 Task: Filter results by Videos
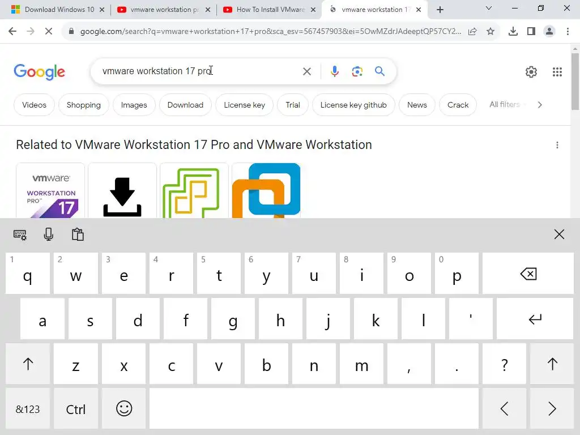34,105
